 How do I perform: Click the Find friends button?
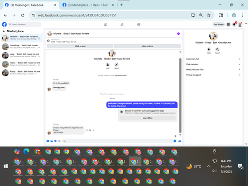tap(219, 24)
